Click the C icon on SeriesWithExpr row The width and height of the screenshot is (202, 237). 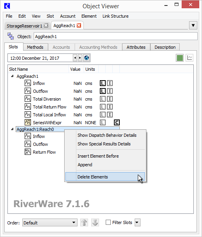(x=117, y=122)
